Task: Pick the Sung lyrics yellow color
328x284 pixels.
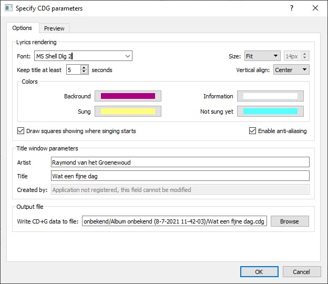Action: coord(128,111)
